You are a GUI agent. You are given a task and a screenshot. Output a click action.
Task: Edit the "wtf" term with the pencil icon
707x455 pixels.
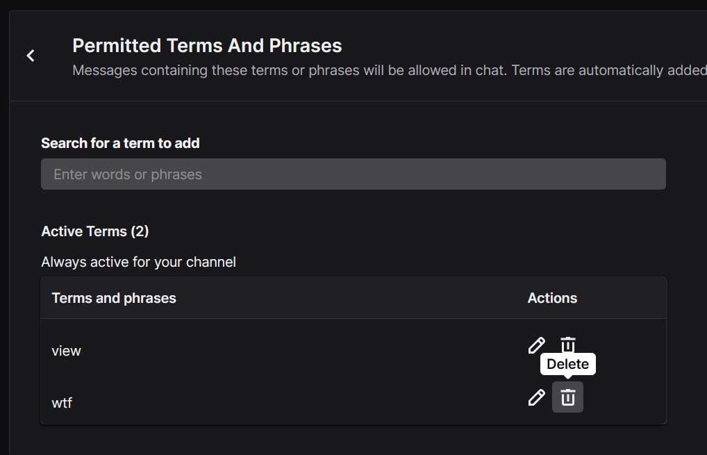click(x=536, y=397)
